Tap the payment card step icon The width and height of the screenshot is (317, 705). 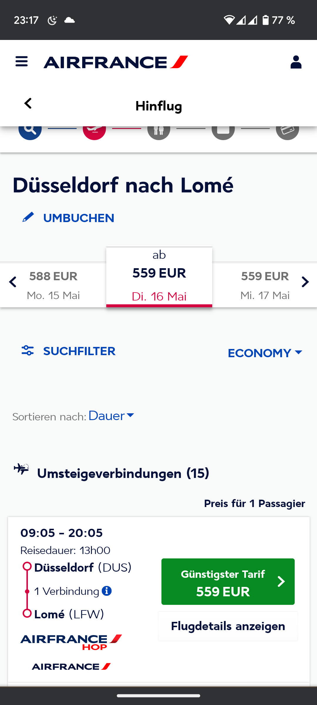point(287,130)
